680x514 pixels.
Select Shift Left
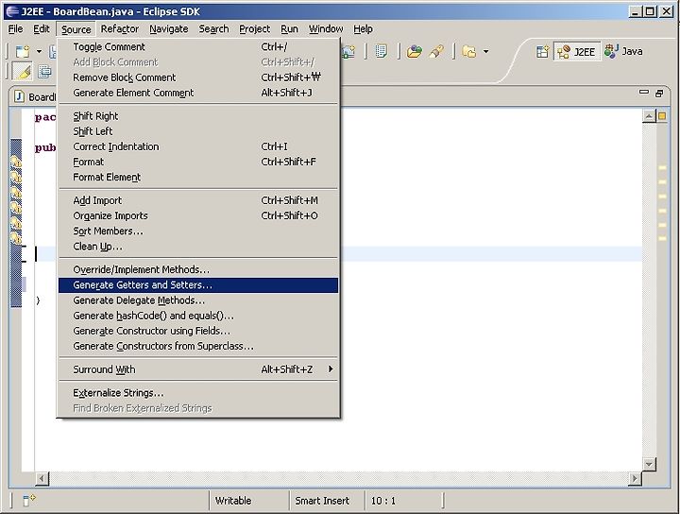click(198, 131)
